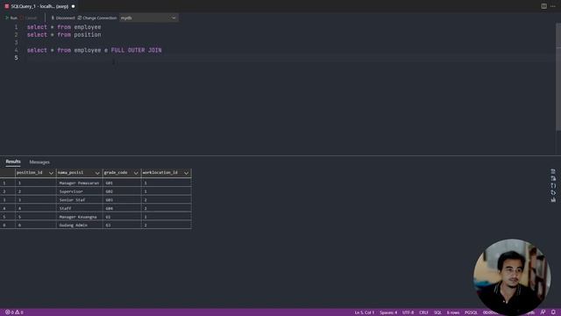The width and height of the screenshot is (561, 316).
Task: Select the Senior Staf cell
Action: click(x=80, y=200)
